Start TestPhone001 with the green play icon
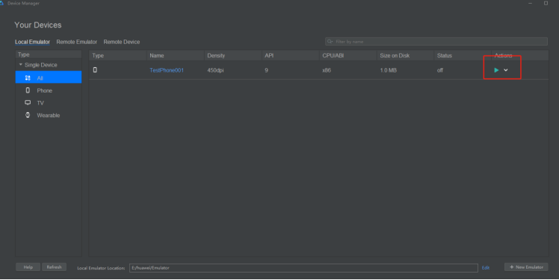Screen dimensions: 559x280 click(496, 70)
